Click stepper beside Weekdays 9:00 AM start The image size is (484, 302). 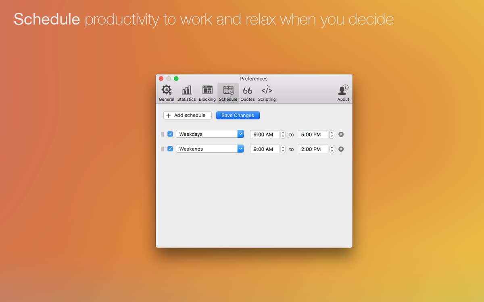tap(283, 134)
